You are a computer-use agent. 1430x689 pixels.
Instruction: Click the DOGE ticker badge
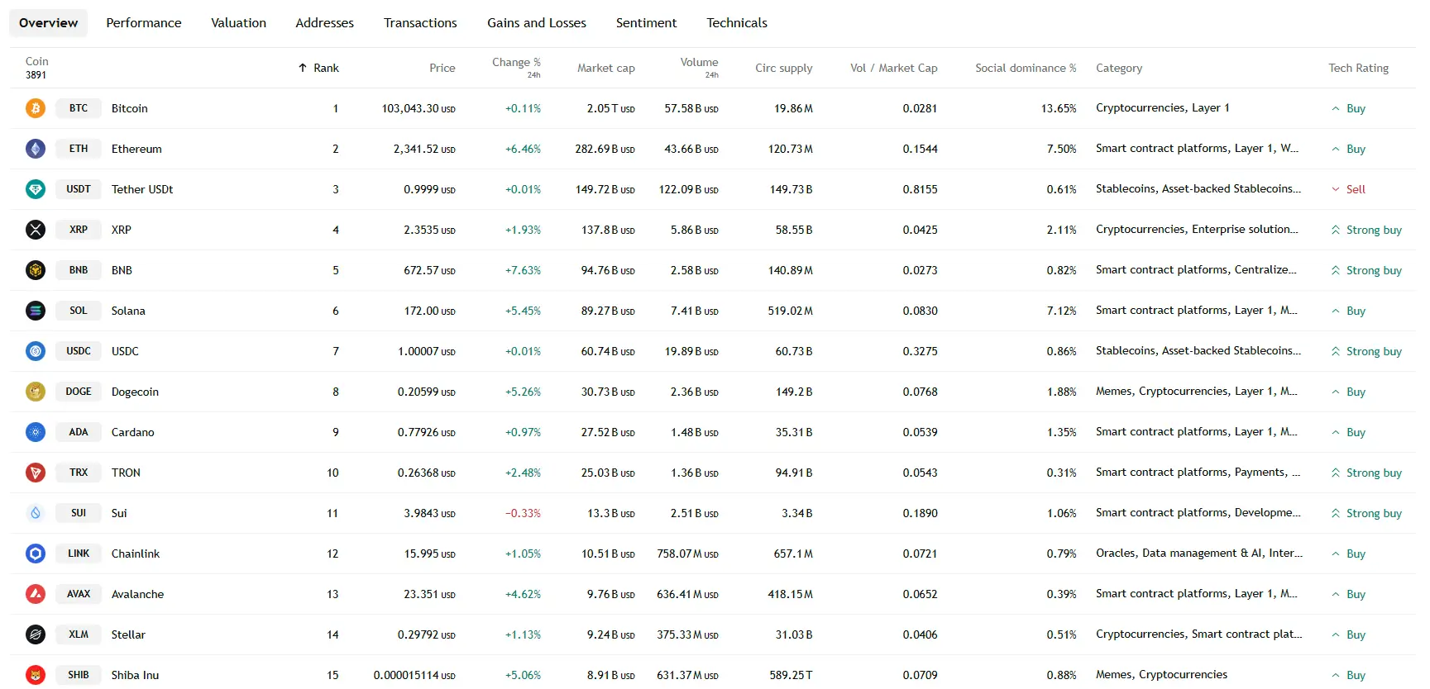[79, 392]
